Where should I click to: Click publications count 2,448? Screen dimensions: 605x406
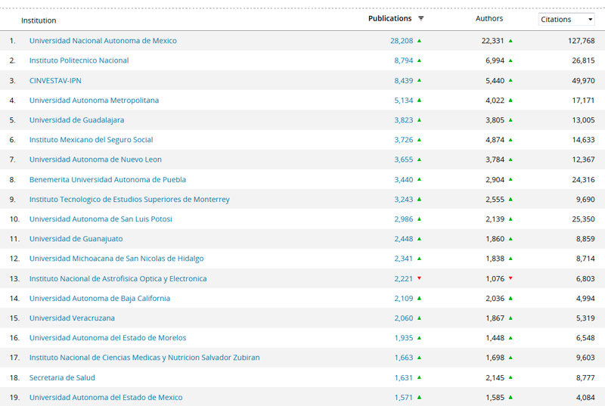[x=404, y=239]
